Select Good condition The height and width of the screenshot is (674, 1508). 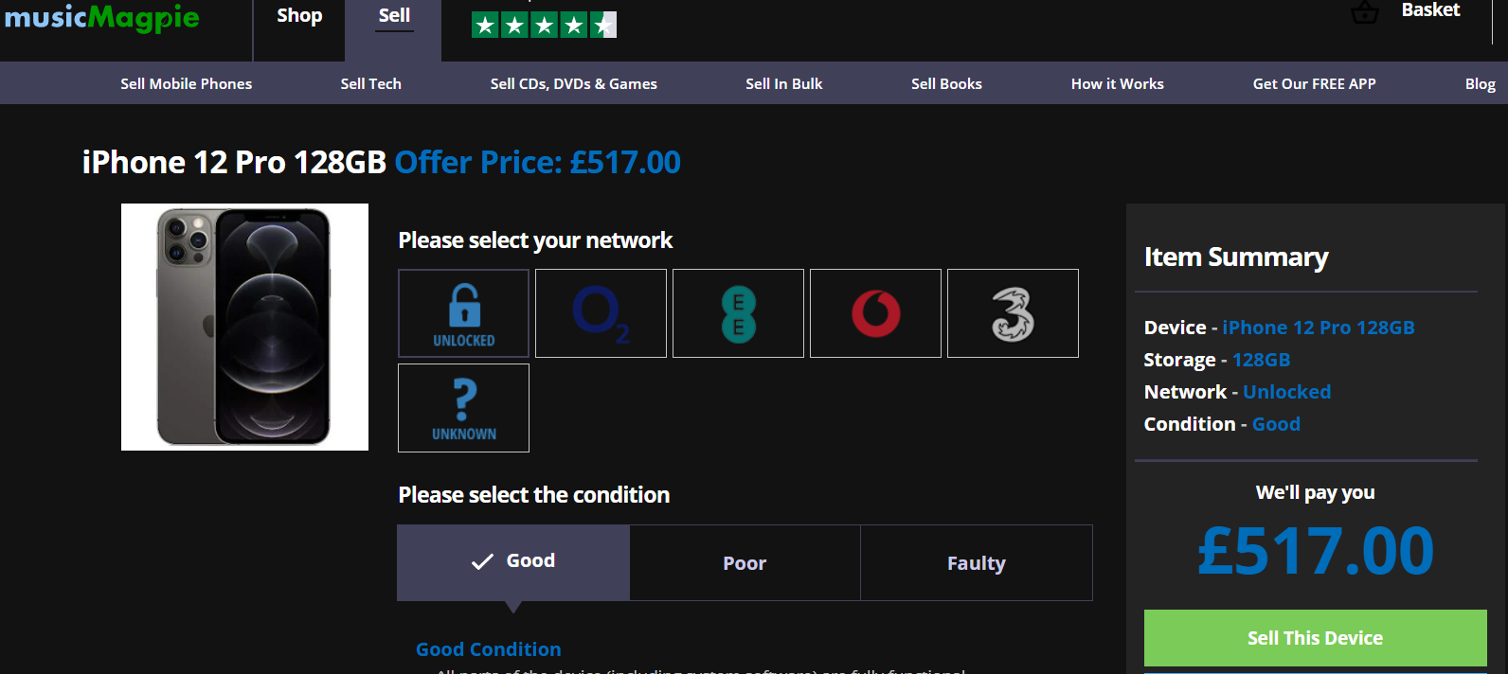coord(513,562)
